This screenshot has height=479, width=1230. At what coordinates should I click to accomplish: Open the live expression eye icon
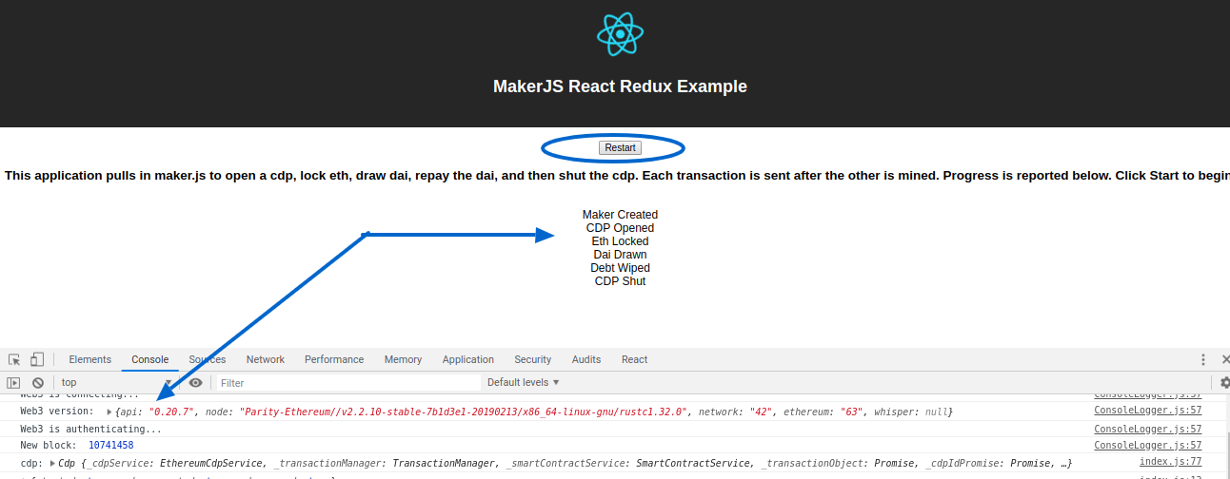click(195, 383)
